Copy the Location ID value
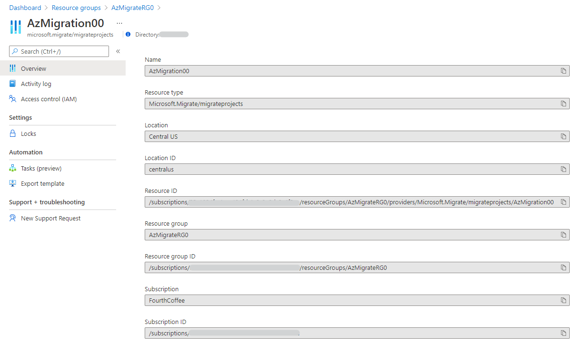Viewport: 574px width, 343px height. (x=563, y=169)
